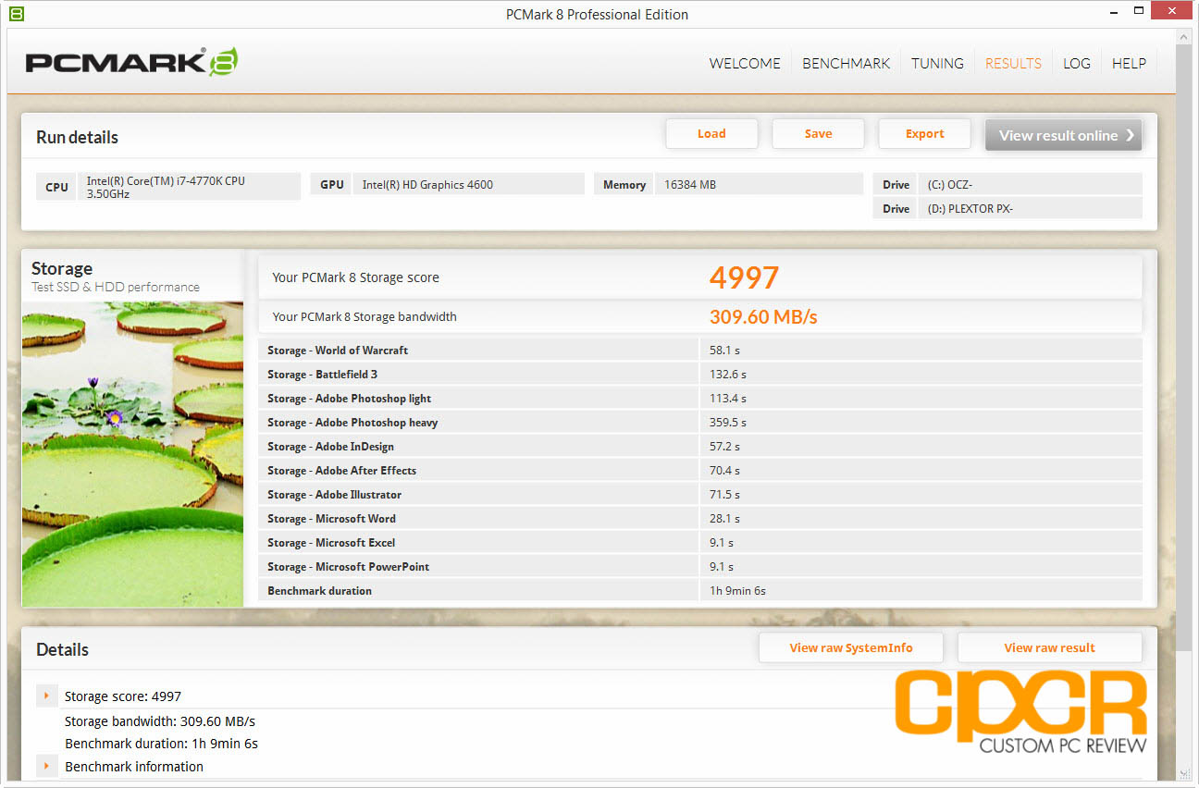Click the Storage water lily thumbnail
The image size is (1199, 788).
pos(132,454)
